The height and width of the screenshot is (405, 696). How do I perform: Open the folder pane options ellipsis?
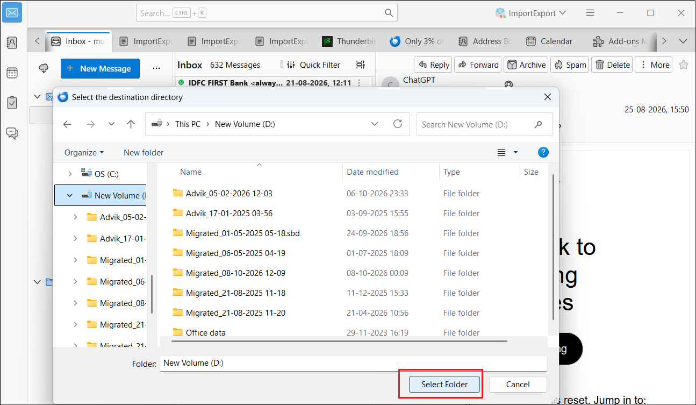coord(156,68)
